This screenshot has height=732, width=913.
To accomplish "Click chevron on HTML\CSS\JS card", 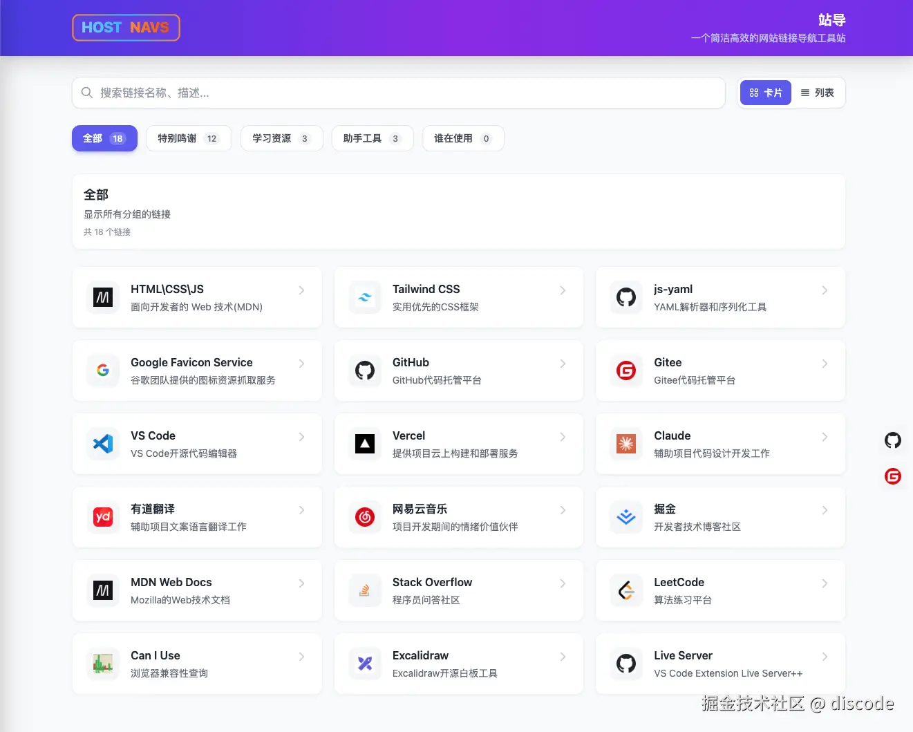I will point(301,290).
